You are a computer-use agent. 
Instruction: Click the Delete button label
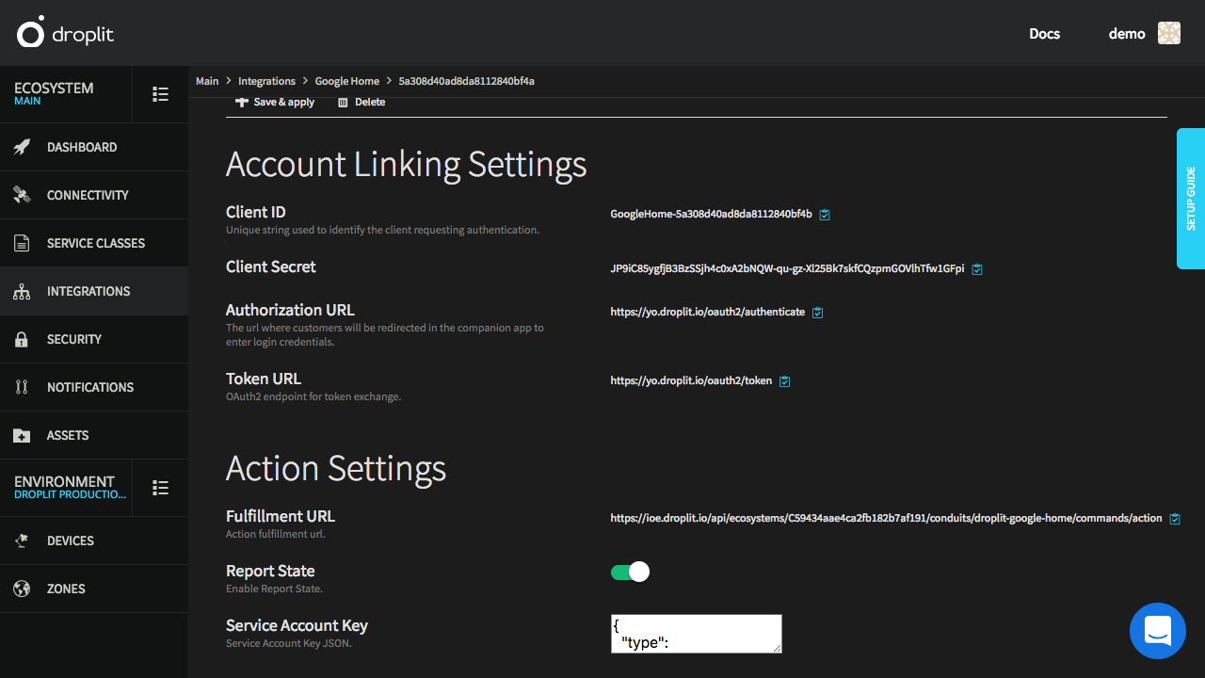(370, 102)
